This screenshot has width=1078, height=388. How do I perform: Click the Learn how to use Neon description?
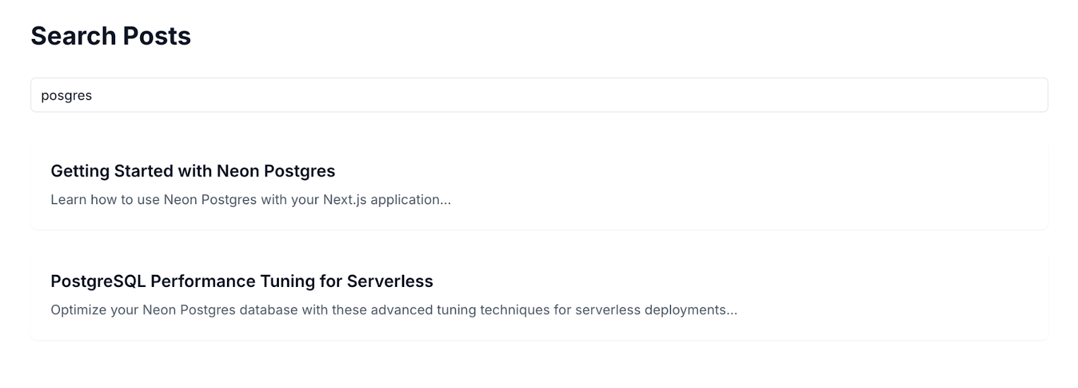tap(251, 200)
